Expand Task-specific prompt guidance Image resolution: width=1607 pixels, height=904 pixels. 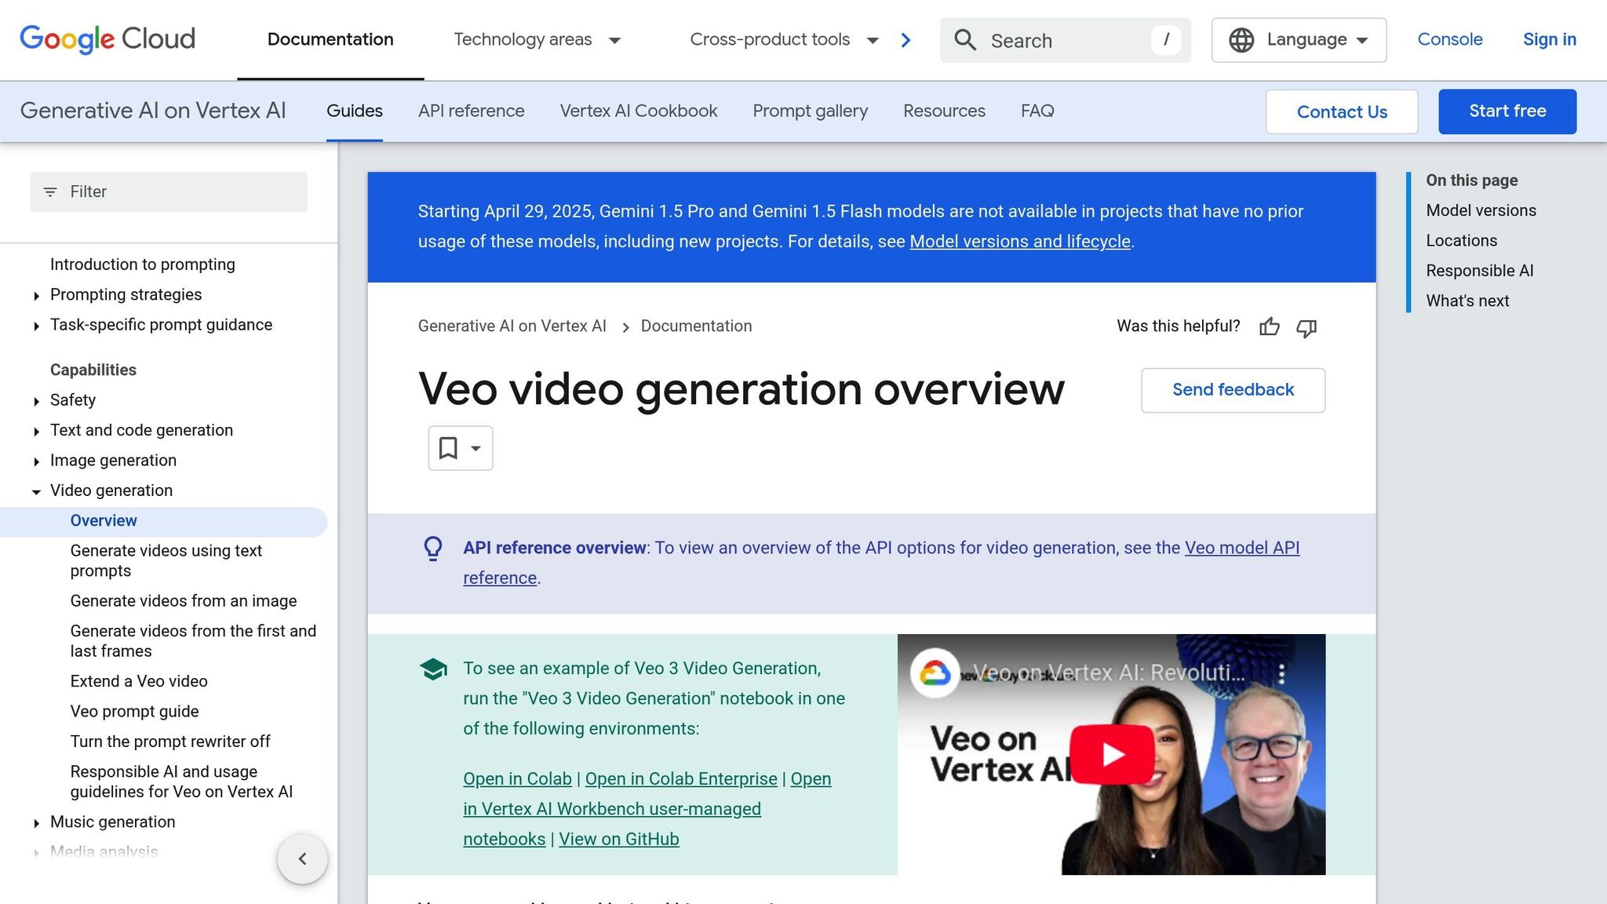pos(36,326)
